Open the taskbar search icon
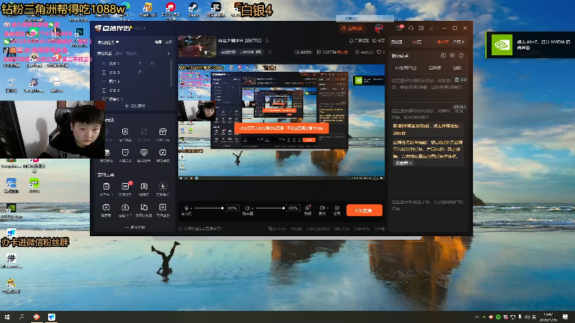Viewport: 575px width, 323px height. point(22,317)
